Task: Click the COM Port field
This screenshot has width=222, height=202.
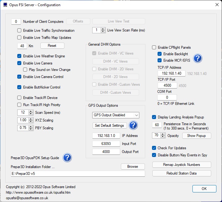Action: pyautogui.click(x=167, y=97)
